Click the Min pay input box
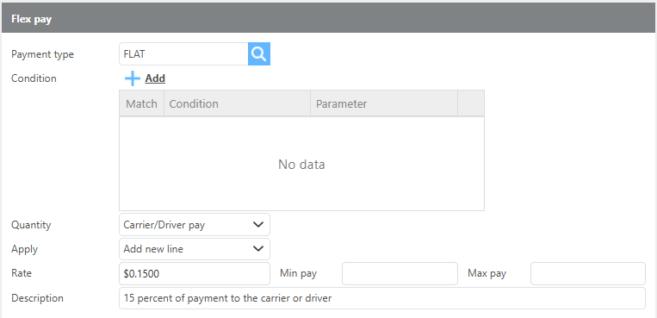This screenshot has width=657, height=318. tap(400, 273)
